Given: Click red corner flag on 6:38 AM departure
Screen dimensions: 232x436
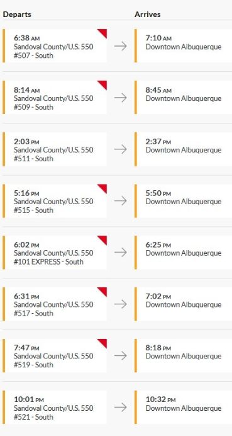Looking at the screenshot, I should click(103, 33).
